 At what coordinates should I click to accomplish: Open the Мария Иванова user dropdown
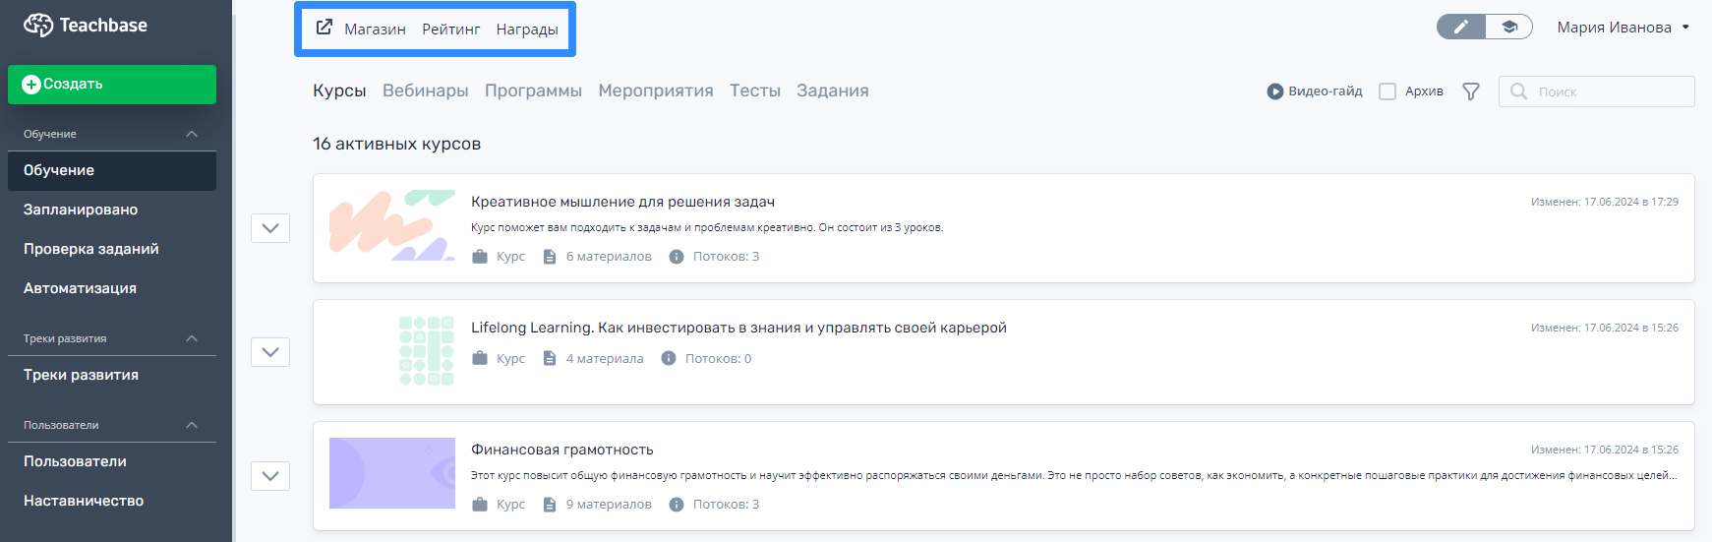1623,28
